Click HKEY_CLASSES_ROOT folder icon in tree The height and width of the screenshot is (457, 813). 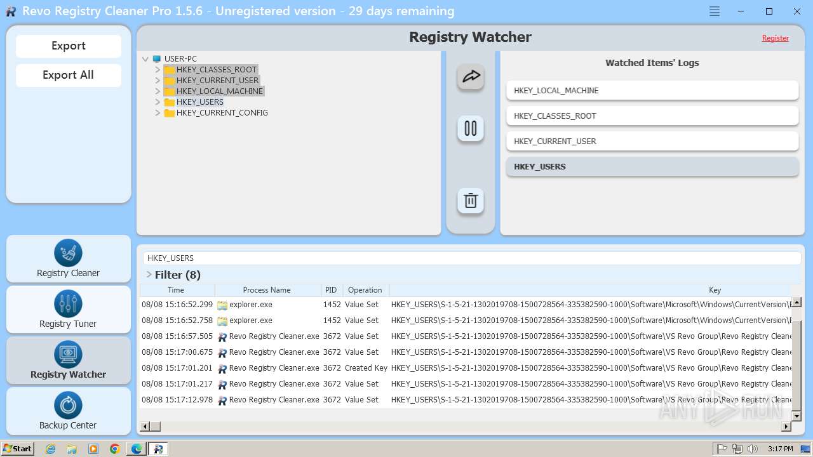(x=169, y=70)
